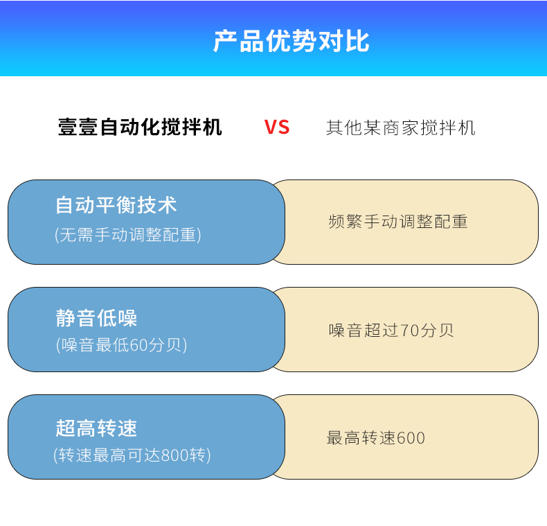Screen dimensions: 547x526
Task: Select the '最高转速600' text
Action: (376, 438)
